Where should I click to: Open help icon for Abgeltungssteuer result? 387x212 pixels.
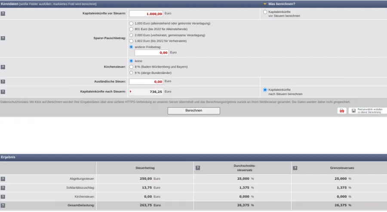[x=3, y=178]
